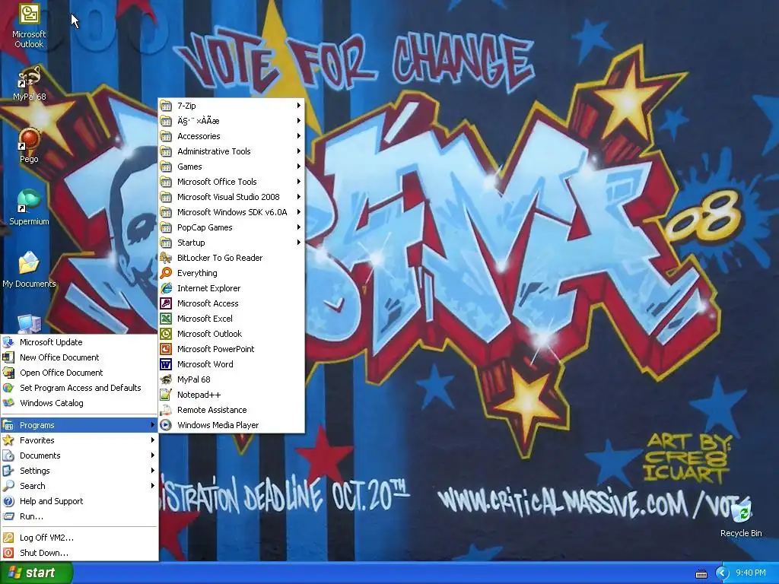The height and width of the screenshot is (584, 779).
Task: Launch Microsoft Excel
Action: 231,319
